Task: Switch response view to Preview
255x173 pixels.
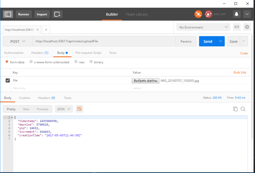Action: [x=42, y=109]
